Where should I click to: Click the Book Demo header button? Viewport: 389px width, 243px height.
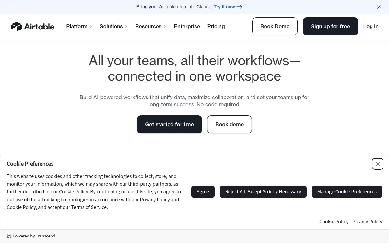pyautogui.click(x=275, y=26)
